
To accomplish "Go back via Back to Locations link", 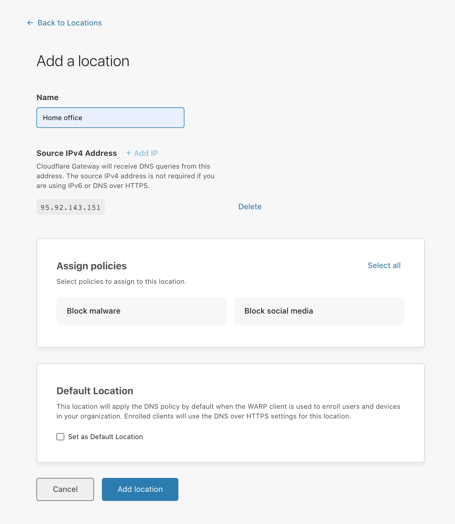I will 69,23.
